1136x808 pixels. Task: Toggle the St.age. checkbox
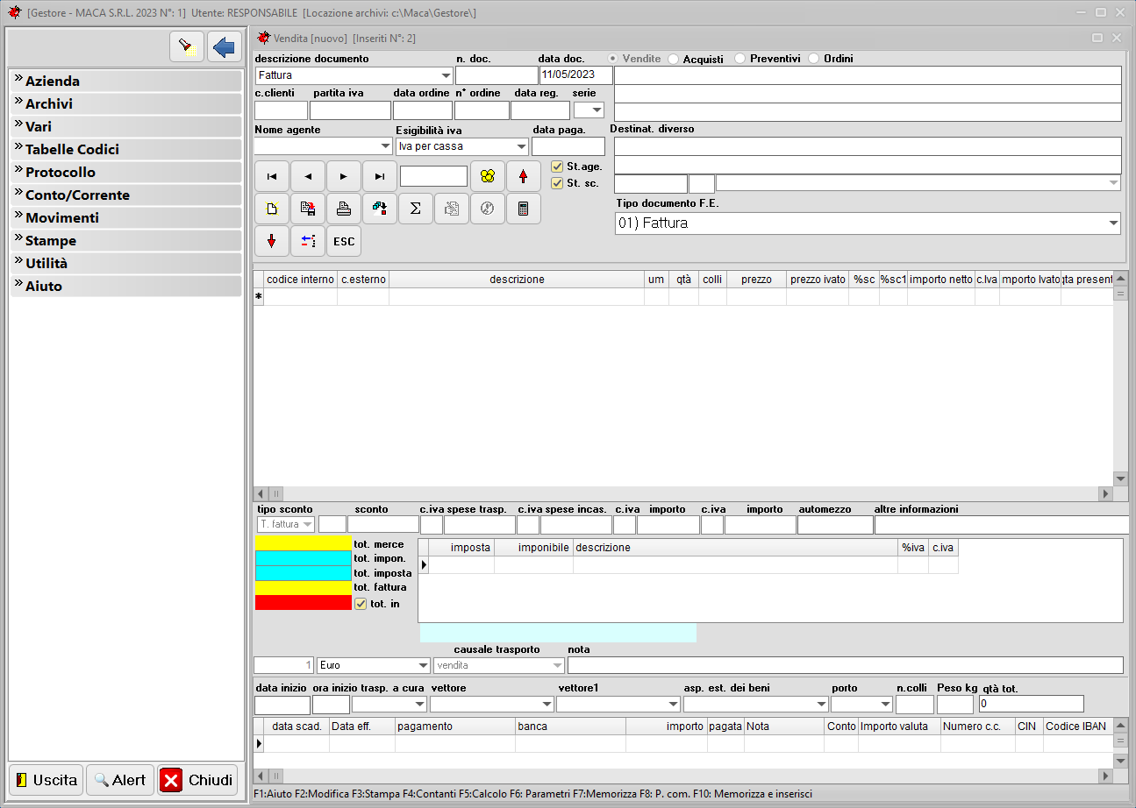(557, 167)
